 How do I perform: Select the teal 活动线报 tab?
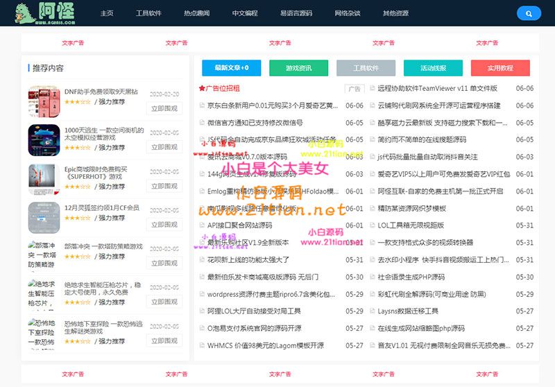click(433, 68)
